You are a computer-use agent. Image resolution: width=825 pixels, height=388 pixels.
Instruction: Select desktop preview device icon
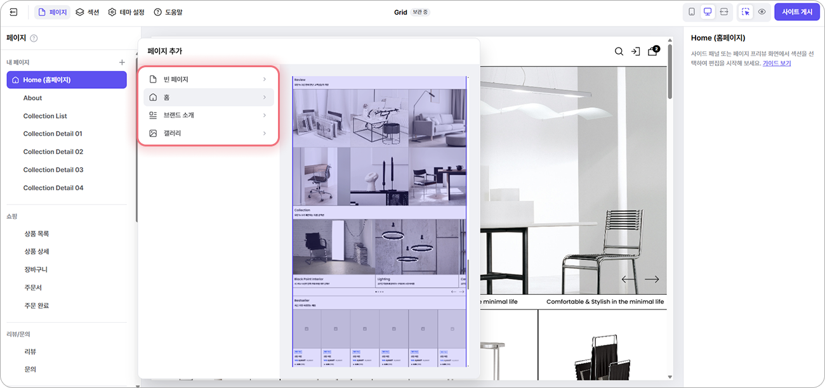click(x=708, y=12)
